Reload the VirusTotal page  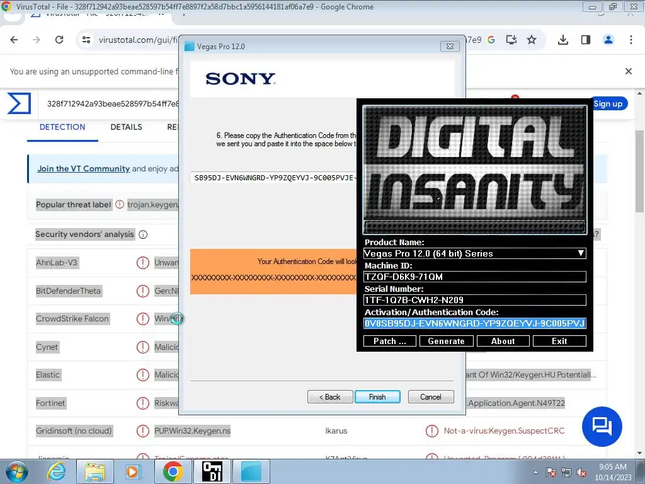[59, 40]
